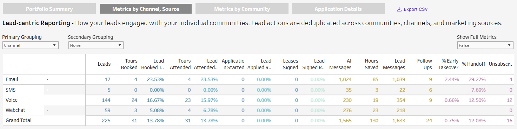This screenshot has height=129, width=517.
Task: Select the SMS channel row label
Action: [x=11, y=90]
